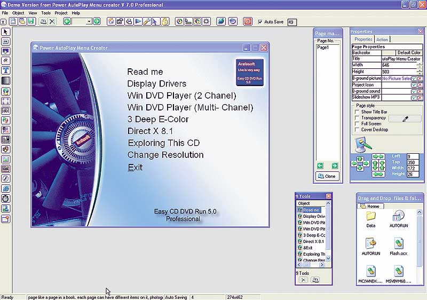Viewport: 427px width, 300px height.
Task: Click the blue Play preview icon
Action: (138, 21)
